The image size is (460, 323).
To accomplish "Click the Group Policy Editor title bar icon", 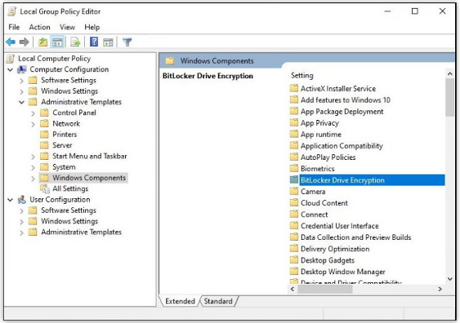I will pyautogui.click(x=12, y=11).
